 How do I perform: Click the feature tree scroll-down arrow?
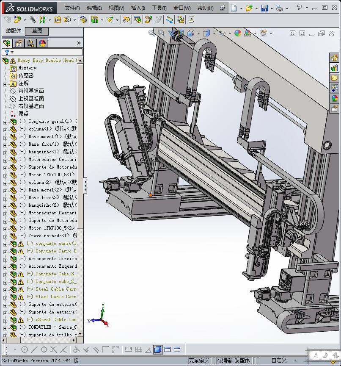pos(80,334)
